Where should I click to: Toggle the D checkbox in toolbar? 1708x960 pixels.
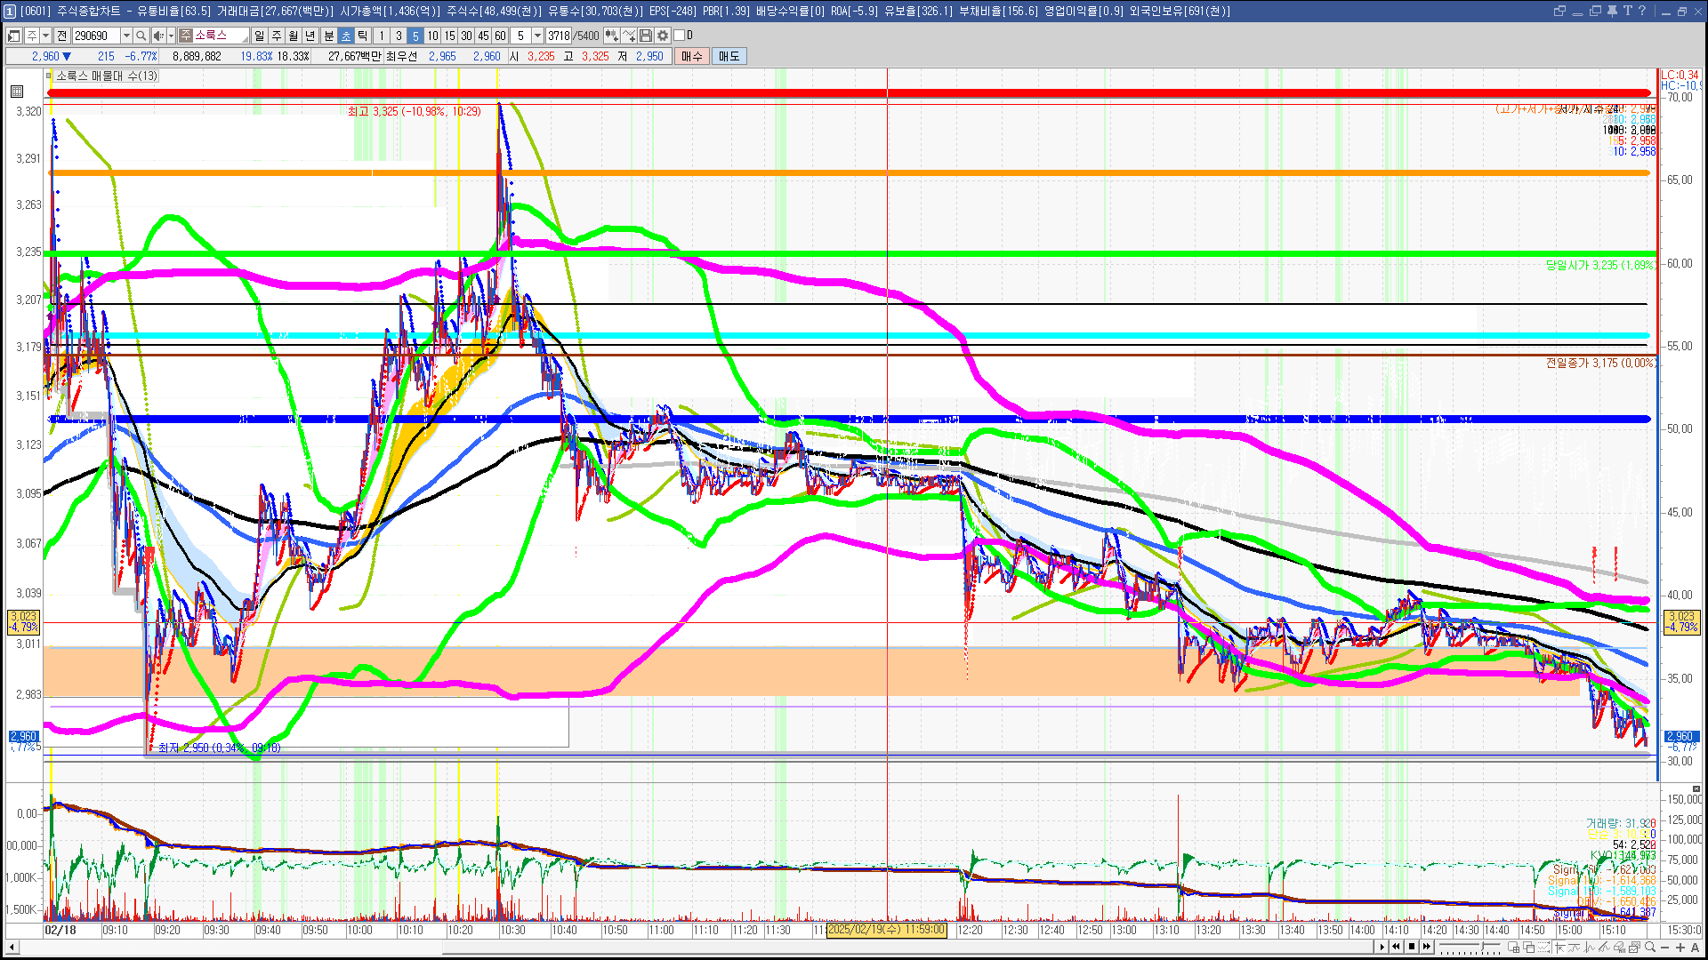click(x=680, y=36)
